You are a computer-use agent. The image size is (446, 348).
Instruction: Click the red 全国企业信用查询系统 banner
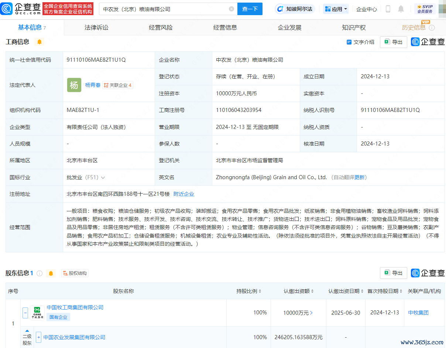[68, 9]
